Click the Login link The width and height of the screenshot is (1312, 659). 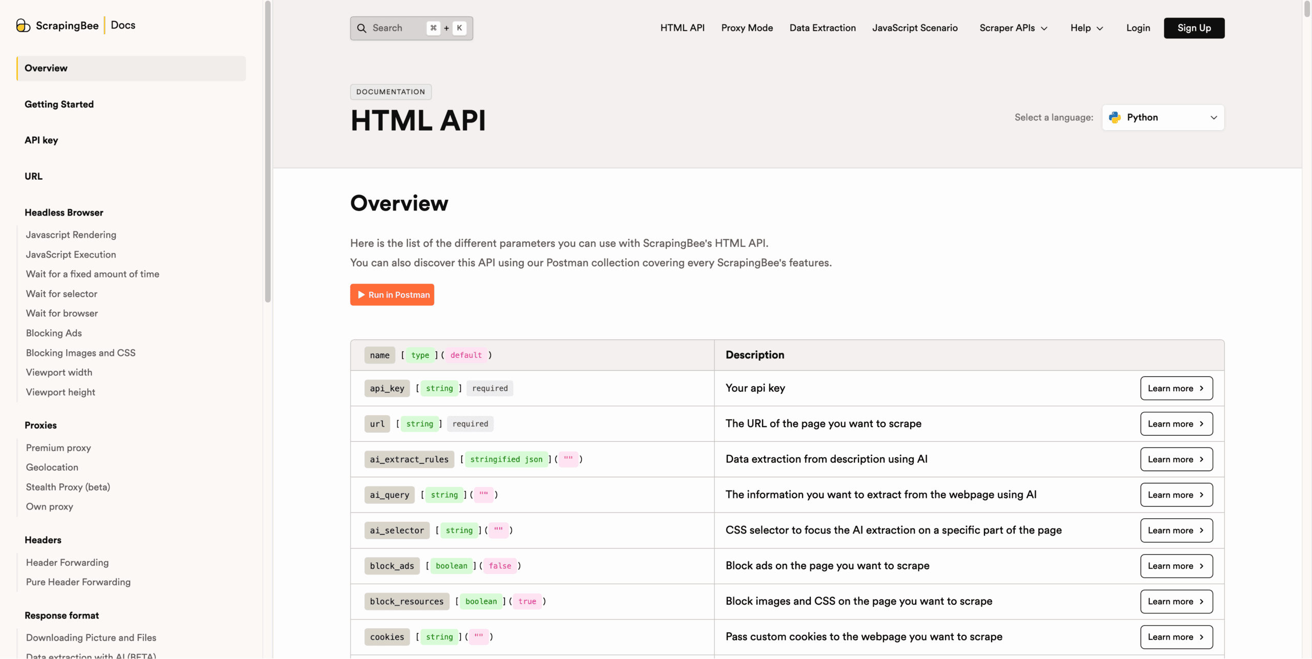tap(1138, 28)
